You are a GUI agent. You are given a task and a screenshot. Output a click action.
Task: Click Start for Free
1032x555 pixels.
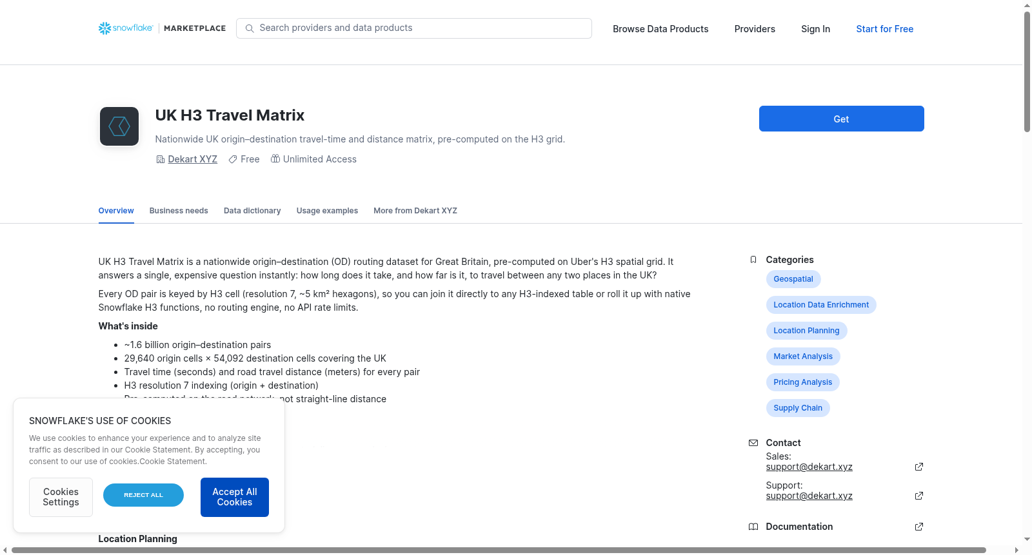click(x=885, y=29)
